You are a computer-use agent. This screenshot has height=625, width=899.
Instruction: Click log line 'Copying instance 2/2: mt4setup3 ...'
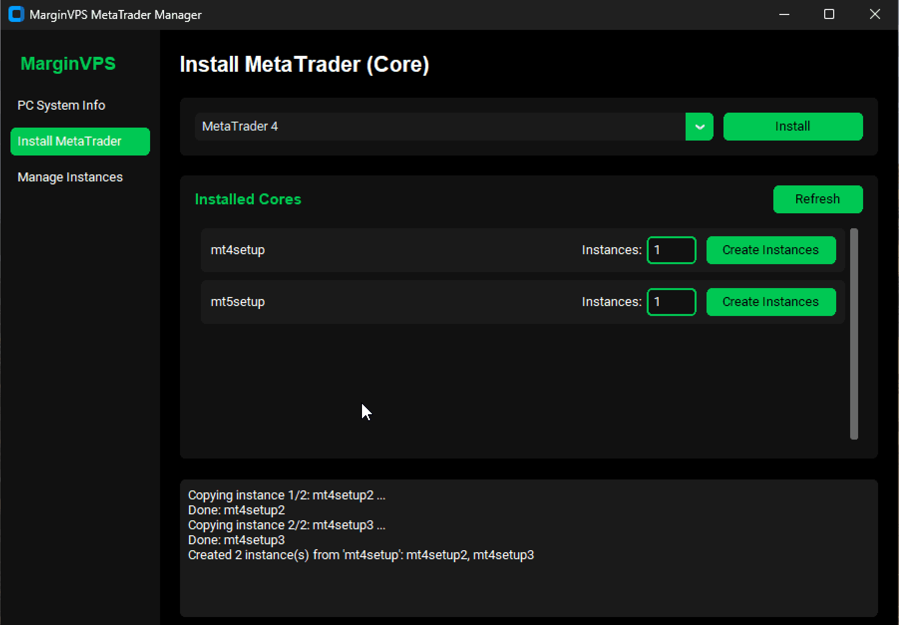point(287,525)
